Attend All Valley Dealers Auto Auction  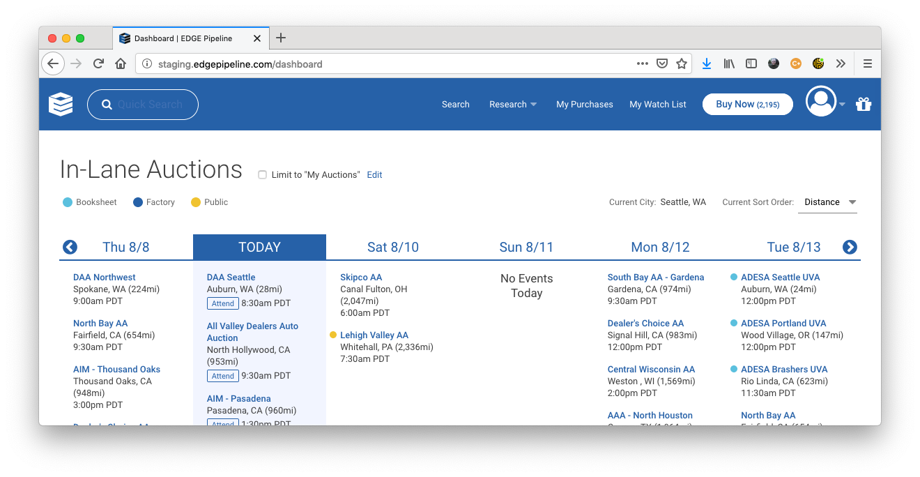click(223, 376)
